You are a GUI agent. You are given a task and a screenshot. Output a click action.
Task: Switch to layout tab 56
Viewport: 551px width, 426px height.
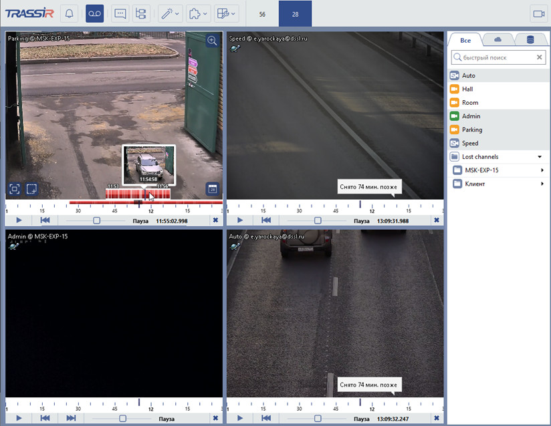(x=262, y=14)
